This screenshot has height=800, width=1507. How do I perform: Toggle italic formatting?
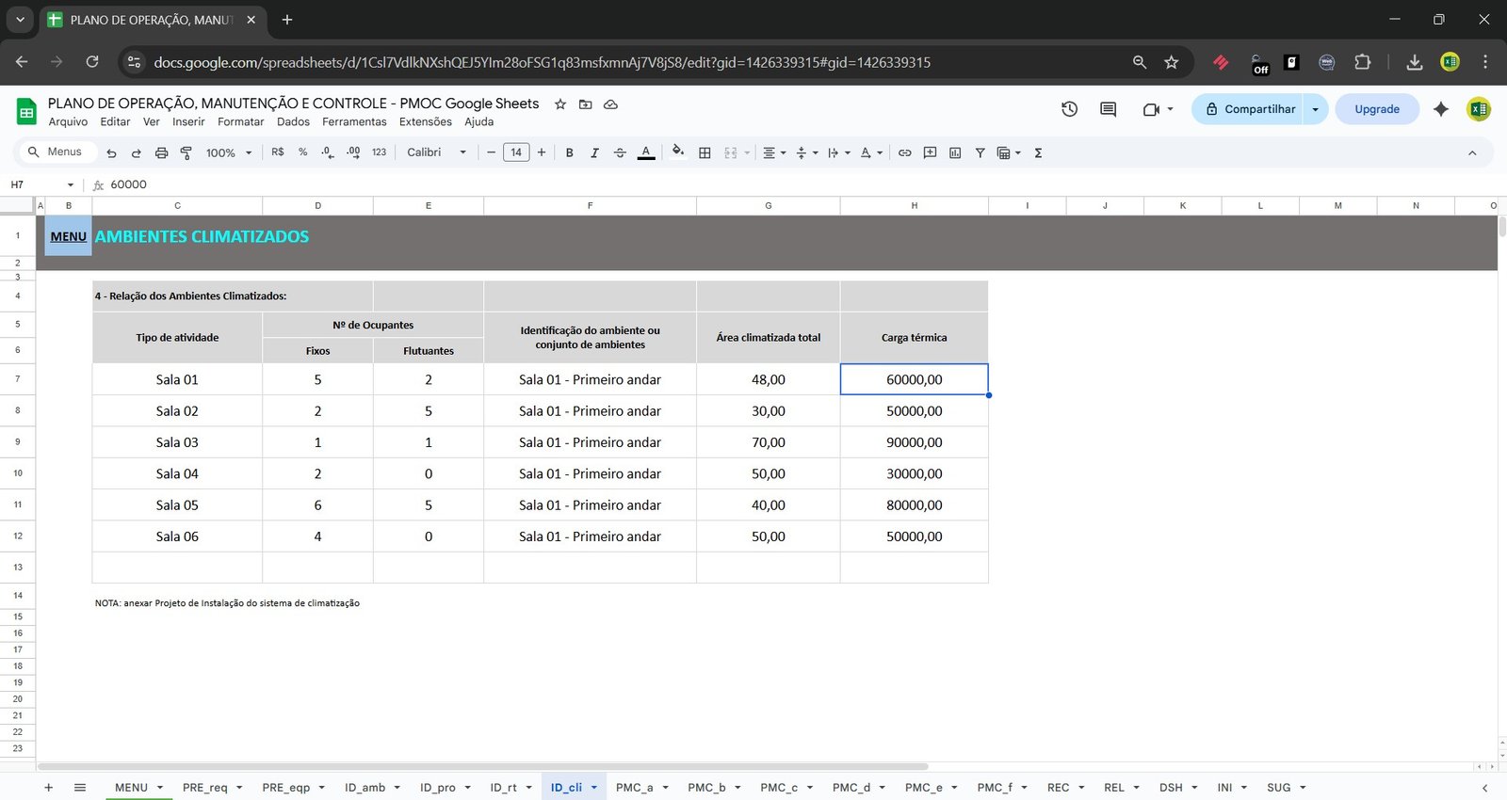click(594, 152)
